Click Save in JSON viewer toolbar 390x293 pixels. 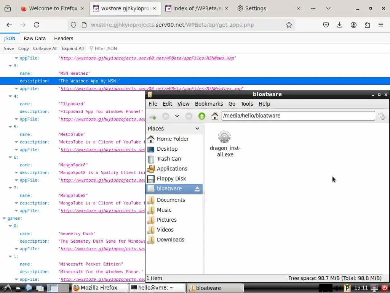[x=9, y=48]
